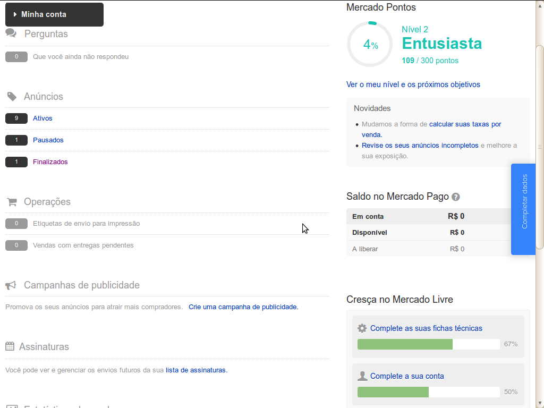The height and width of the screenshot is (408, 544).
Task: Click Crie uma campanha de publicidade link
Action: (243, 307)
